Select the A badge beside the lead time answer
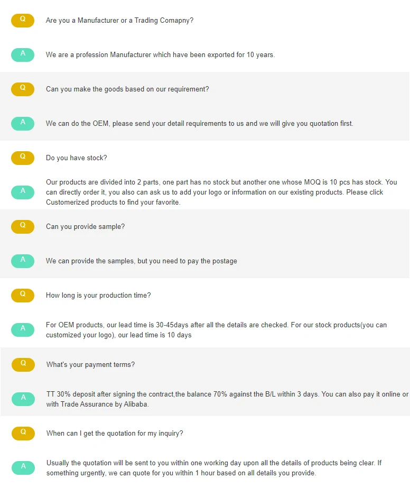 click(23, 330)
